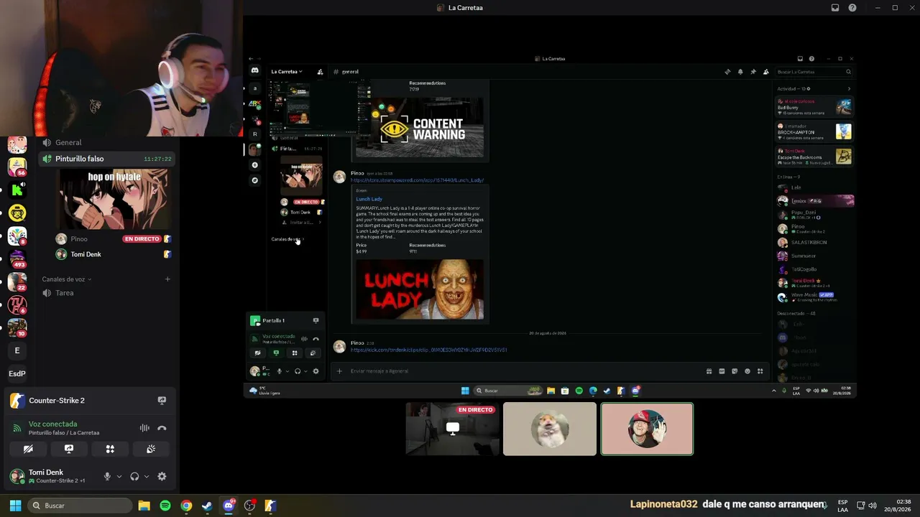Screen dimensions: 920x517
Task: Toggle notification bell in the streamed Discord header
Action: [x=740, y=72]
